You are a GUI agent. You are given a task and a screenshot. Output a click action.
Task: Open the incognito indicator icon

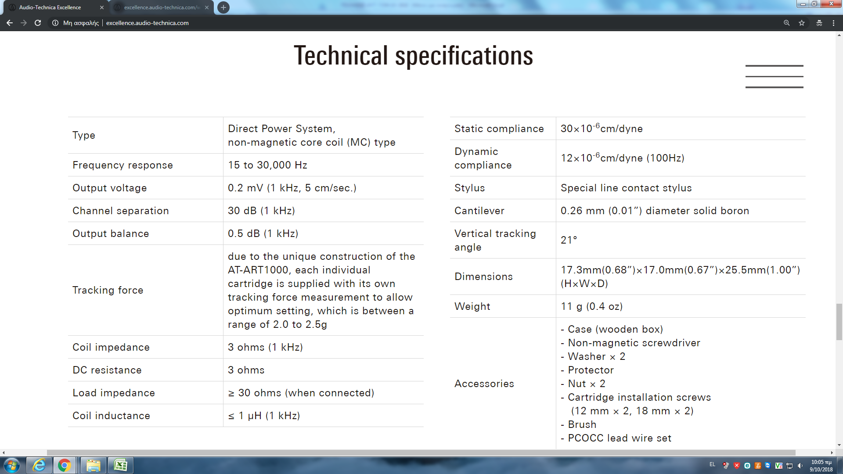[819, 23]
